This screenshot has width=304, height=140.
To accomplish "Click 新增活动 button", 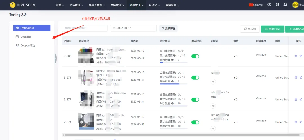I will tap(294, 29).
